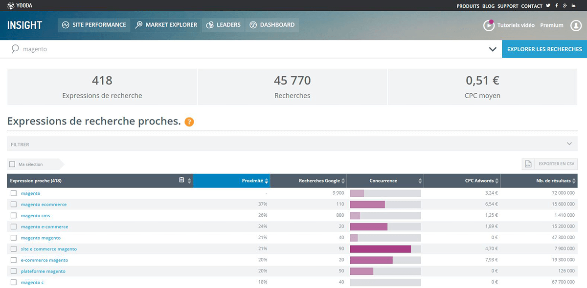Go to the Dashboard tab
587x288 pixels.
click(272, 25)
